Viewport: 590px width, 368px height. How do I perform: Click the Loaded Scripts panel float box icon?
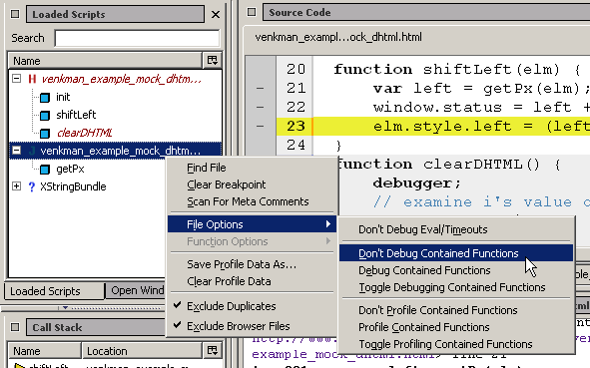coord(15,14)
